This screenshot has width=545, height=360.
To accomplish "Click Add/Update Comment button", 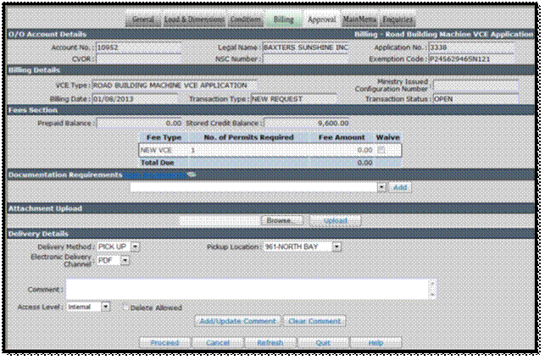I will coord(237,321).
